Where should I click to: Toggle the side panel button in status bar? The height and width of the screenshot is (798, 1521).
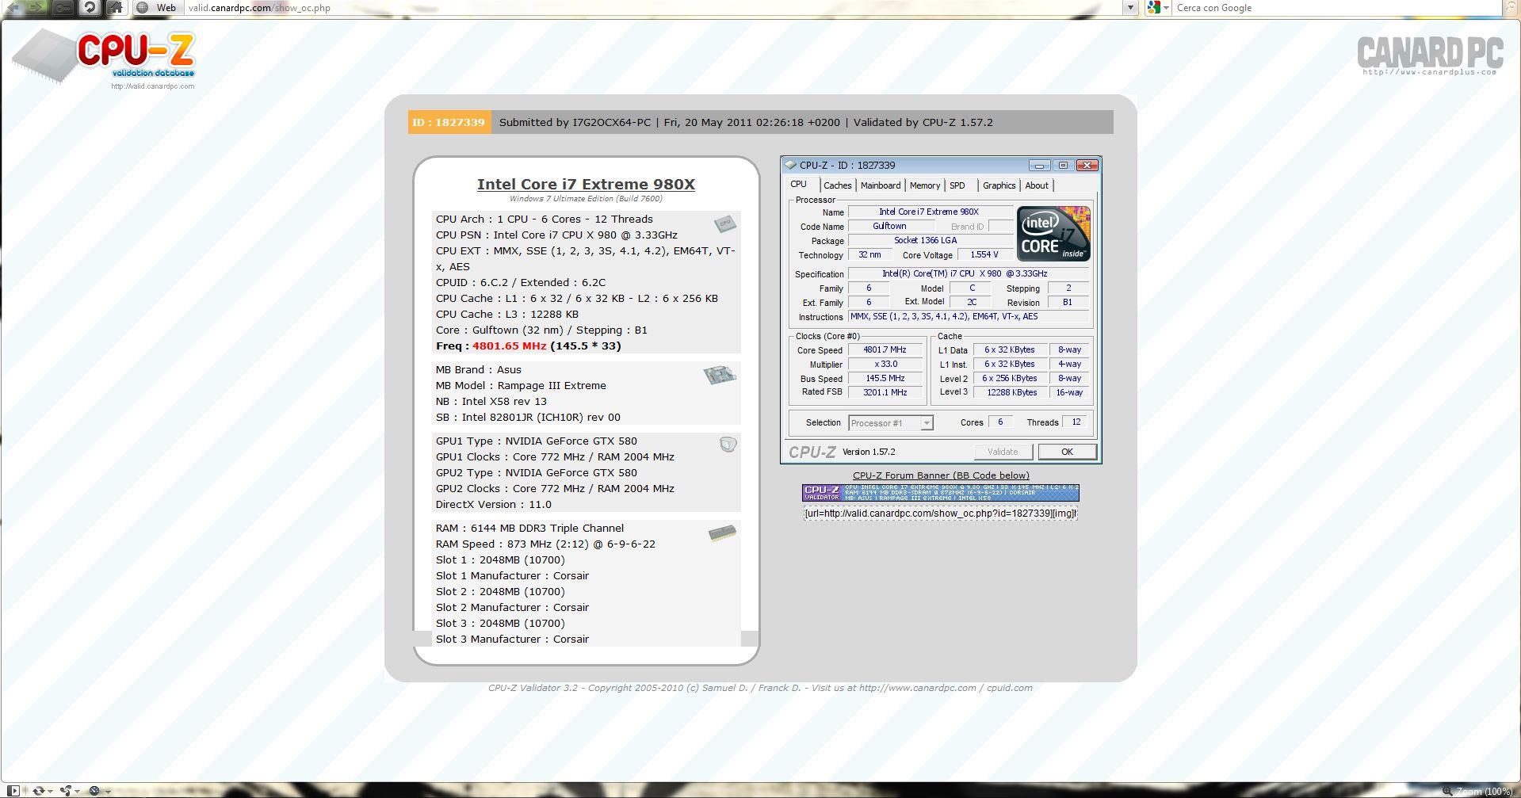point(13,790)
